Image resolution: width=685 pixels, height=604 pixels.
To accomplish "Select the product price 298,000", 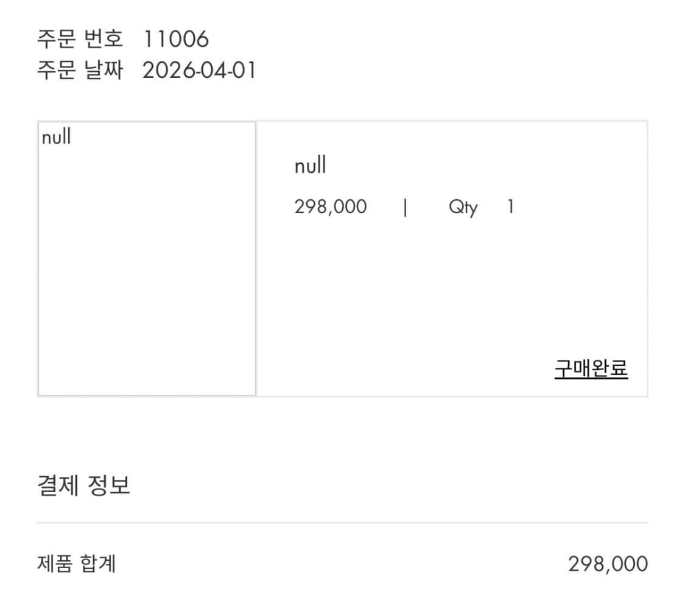I will (x=330, y=207).
